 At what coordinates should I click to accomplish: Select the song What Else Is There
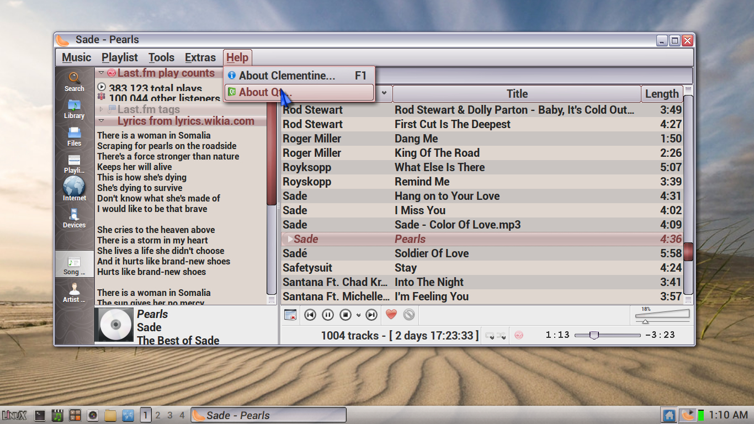[482, 167]
